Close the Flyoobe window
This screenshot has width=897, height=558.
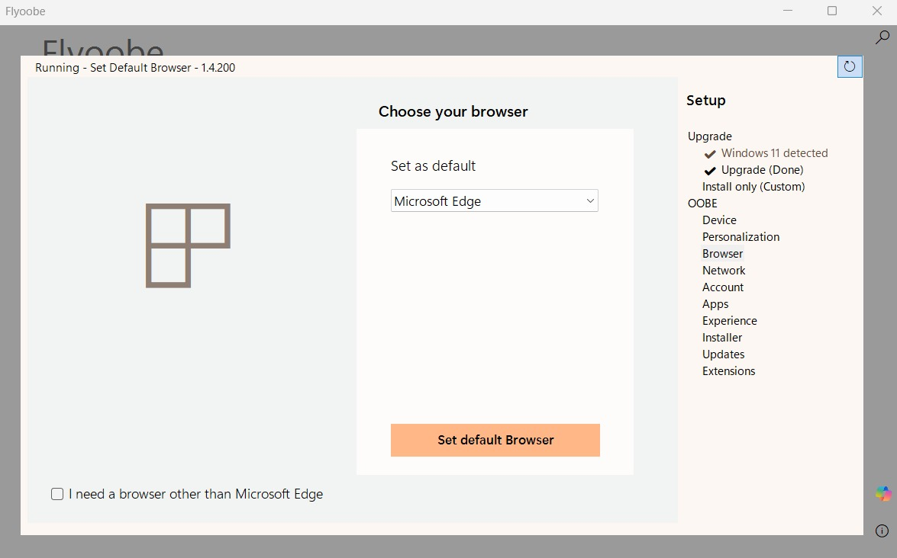coord(877,11)
